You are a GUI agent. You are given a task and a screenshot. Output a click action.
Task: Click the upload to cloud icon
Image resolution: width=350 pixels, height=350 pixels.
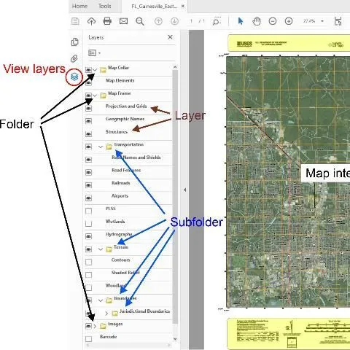coord(91,21)
